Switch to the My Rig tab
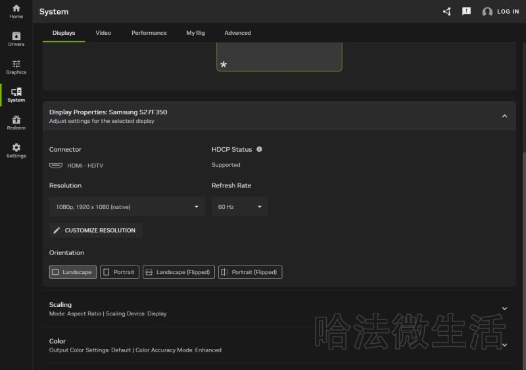 tap(195, 33)
